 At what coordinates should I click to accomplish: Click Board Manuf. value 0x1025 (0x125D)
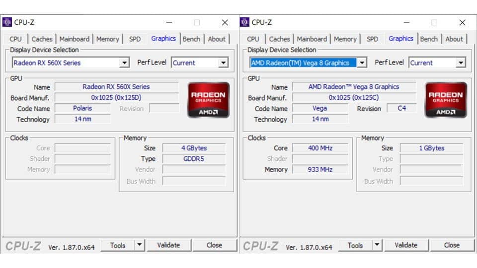(116, 98)
